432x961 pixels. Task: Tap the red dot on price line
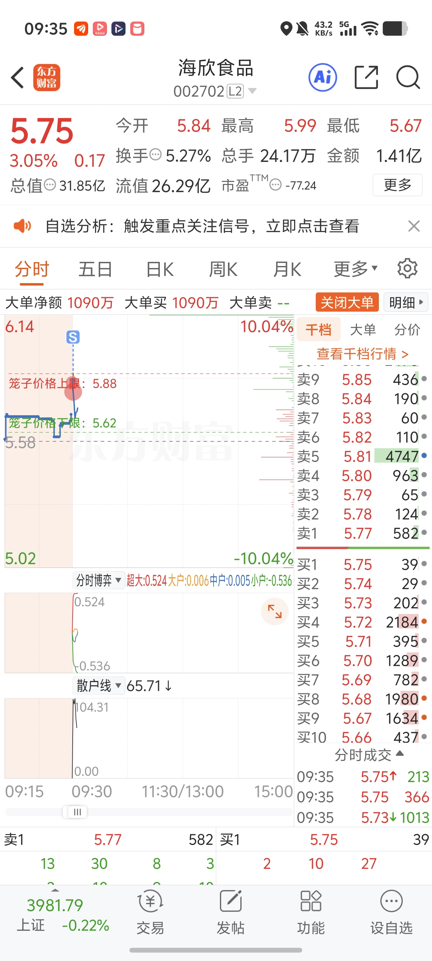(73, 391)
